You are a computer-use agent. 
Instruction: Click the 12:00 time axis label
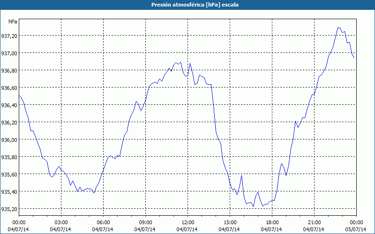pos(188,222)
